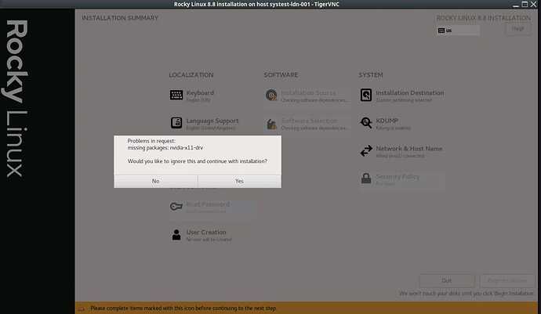Select the Software Selection icon
Viewport: 541px width, 314px height.
coord(271,124)
